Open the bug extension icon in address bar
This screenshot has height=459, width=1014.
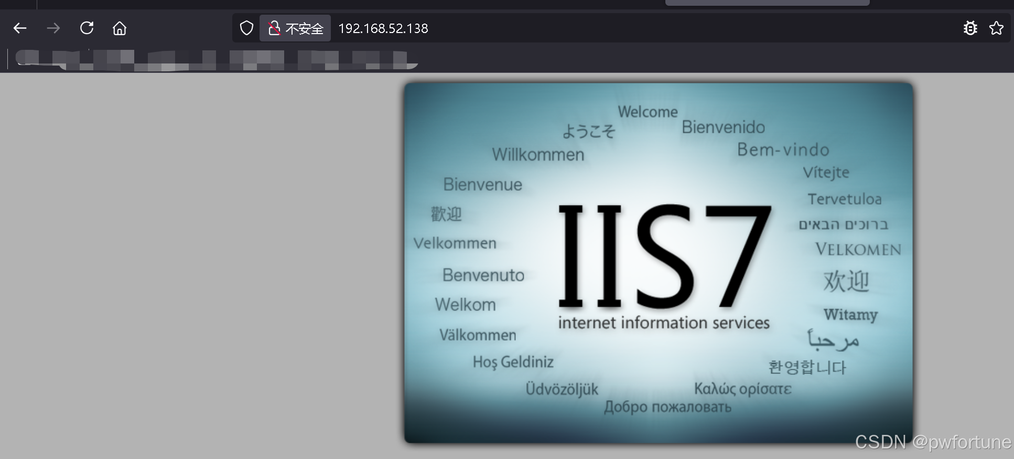[970, 28]
